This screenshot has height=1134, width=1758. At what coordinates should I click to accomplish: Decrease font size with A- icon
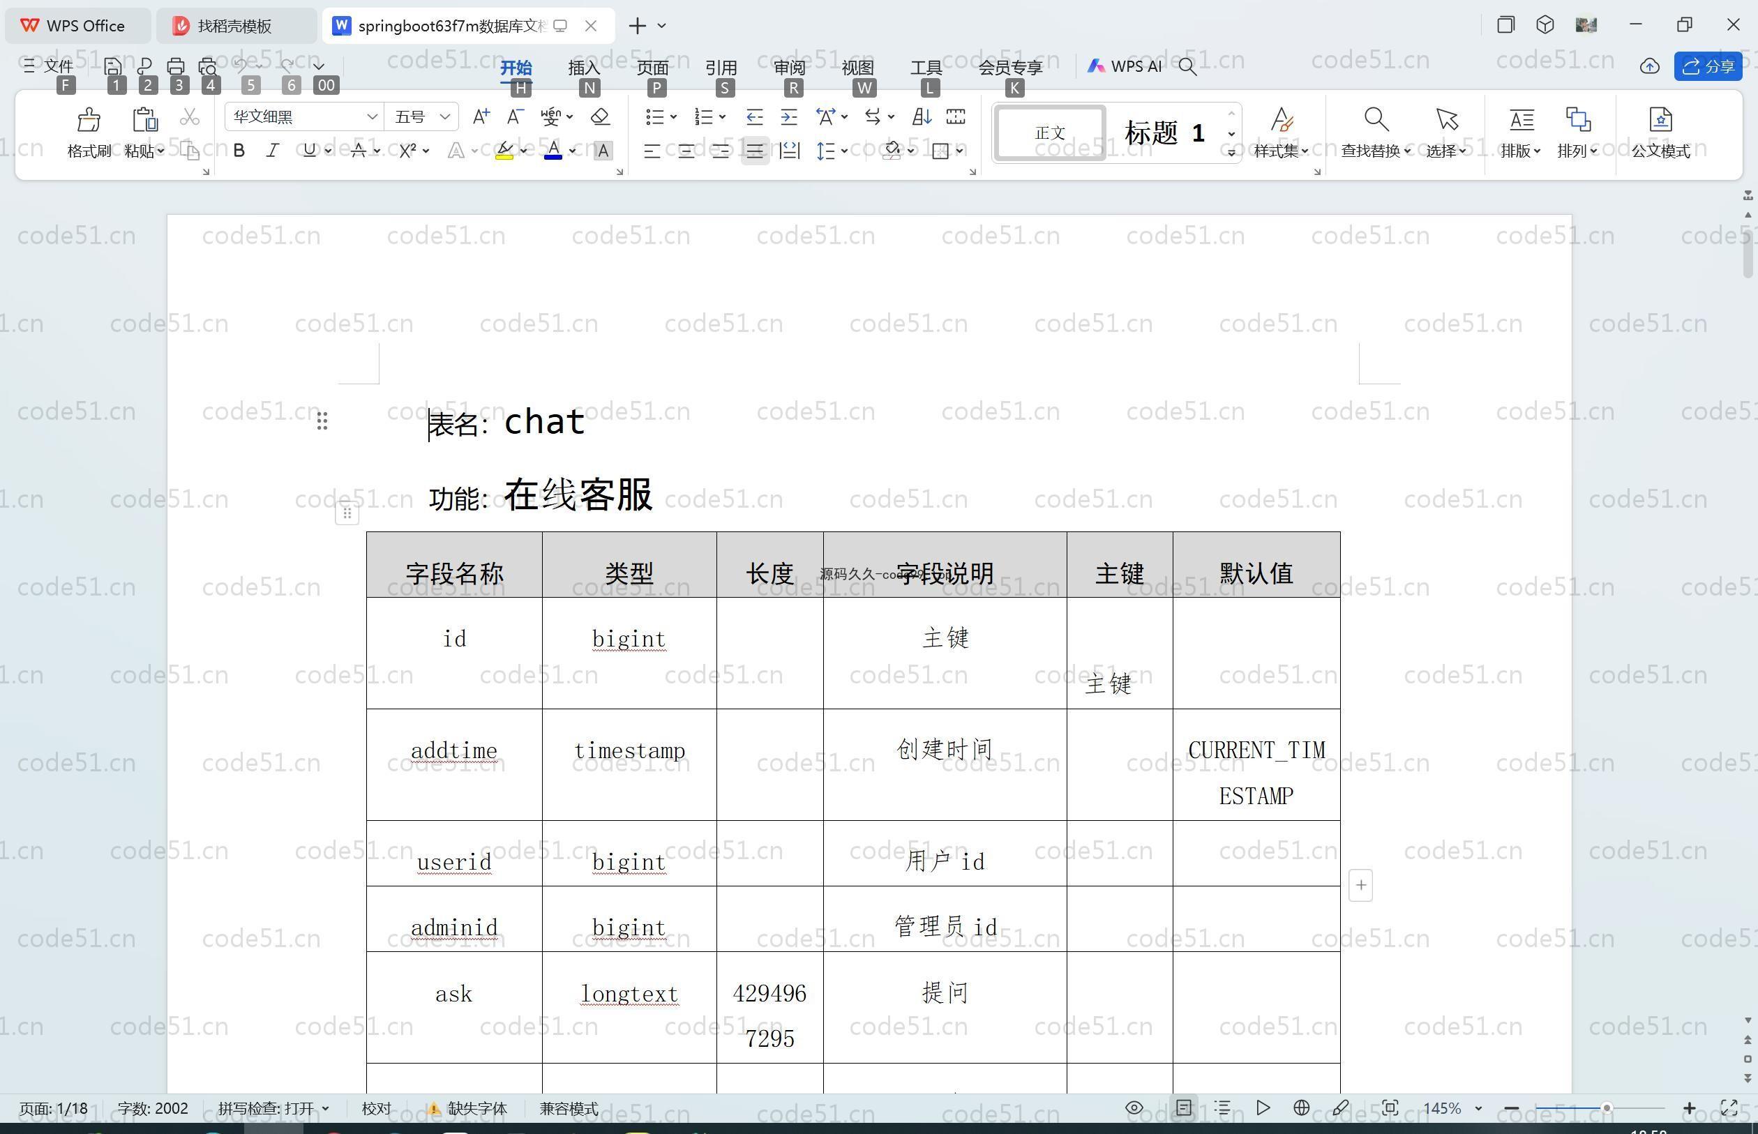pyautogui.click(x=516, y=116)
